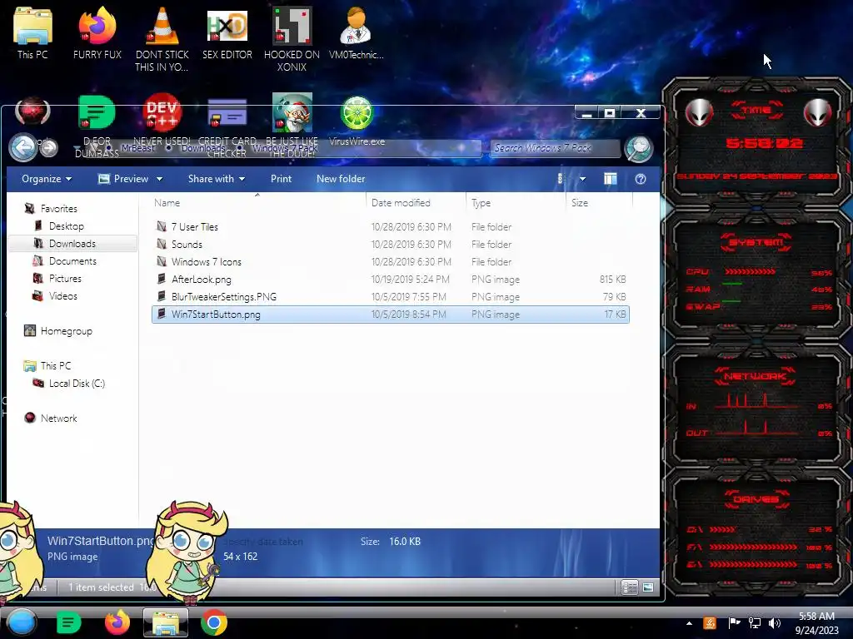The width and height of the screenshot is (853, 639).
Task: Select the Windows 7 Icons folder
Action: pyautogui.click(x=391, y=261)
